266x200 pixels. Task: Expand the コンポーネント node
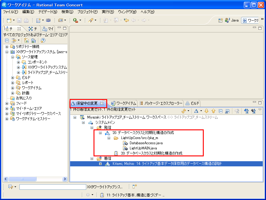tap(18, 62)
